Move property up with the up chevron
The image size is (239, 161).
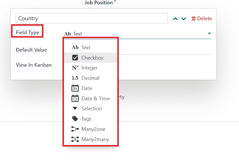pos(175,19)
